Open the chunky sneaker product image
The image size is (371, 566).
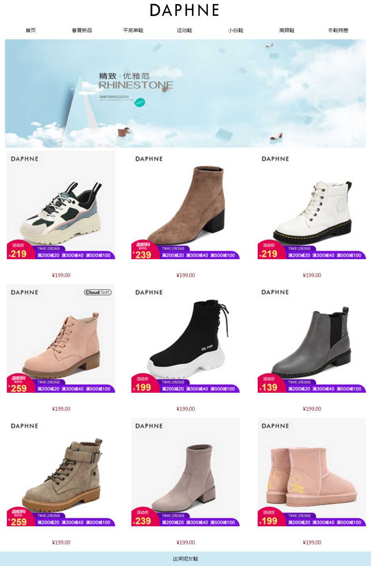[x=61, y=205]
